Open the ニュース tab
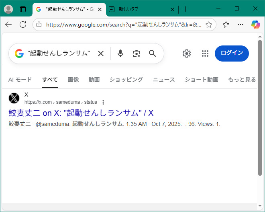The height and width of the screenshot is (212, 265). (x=164, y=80)
